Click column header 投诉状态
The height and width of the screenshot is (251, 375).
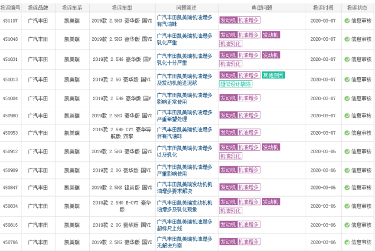(x=357, y=8)
